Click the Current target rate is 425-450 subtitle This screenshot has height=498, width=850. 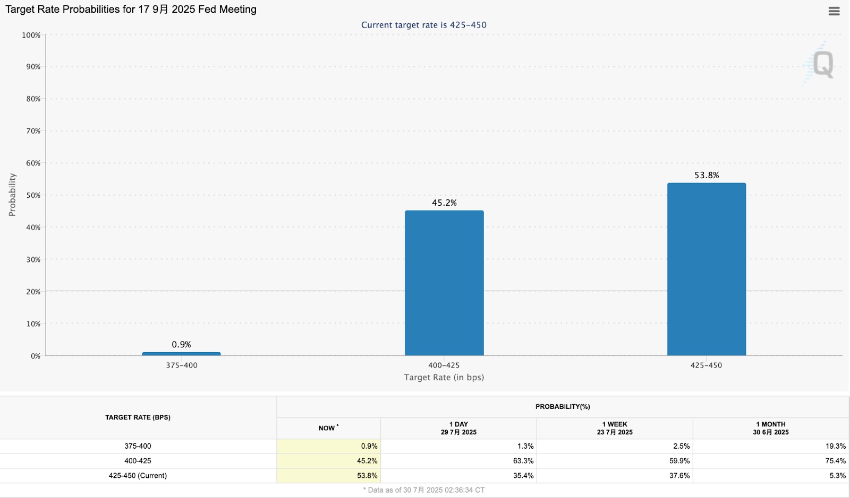click(x=423, y=25)
